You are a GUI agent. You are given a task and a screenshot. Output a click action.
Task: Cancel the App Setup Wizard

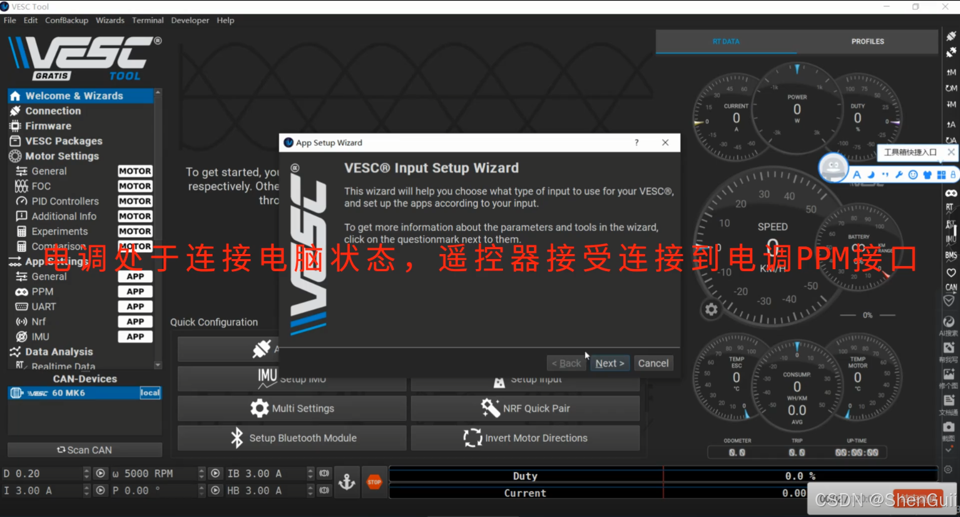point(653,363)
